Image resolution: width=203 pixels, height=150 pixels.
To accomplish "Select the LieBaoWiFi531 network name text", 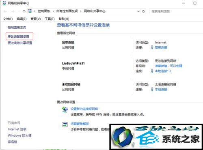I will (73, 63).
